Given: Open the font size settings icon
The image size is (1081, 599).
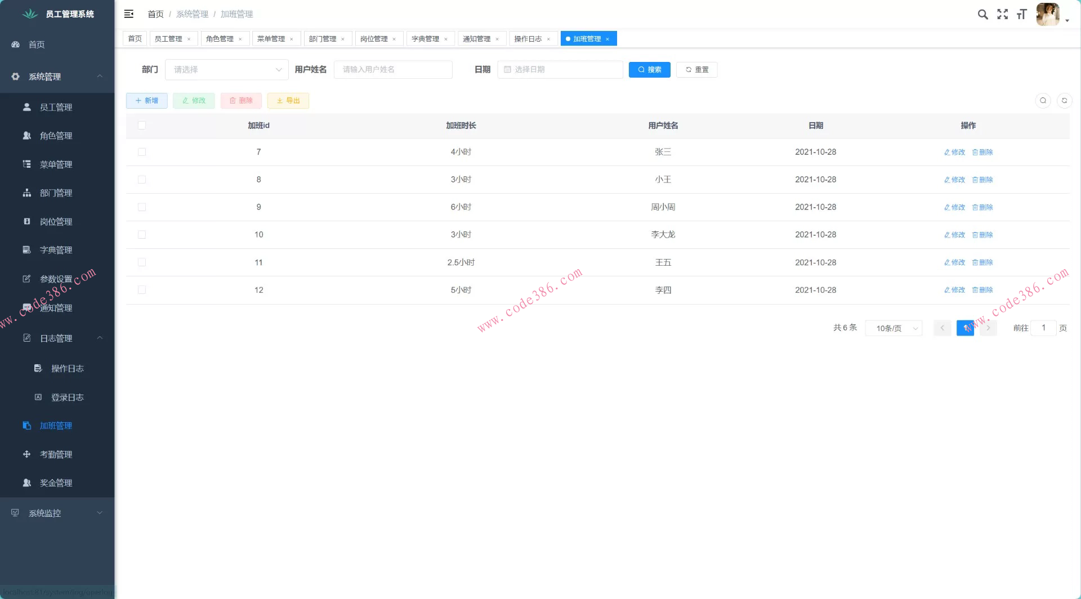Looking at the screenshot, I should click(x=1021, y=15).
